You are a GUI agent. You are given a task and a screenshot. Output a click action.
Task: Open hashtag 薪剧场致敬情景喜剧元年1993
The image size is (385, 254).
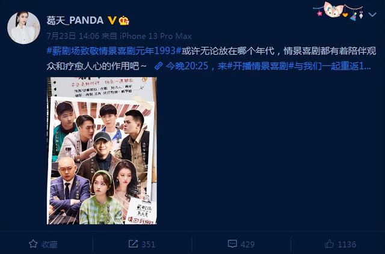pyautogui.click(x=114, y=51)
